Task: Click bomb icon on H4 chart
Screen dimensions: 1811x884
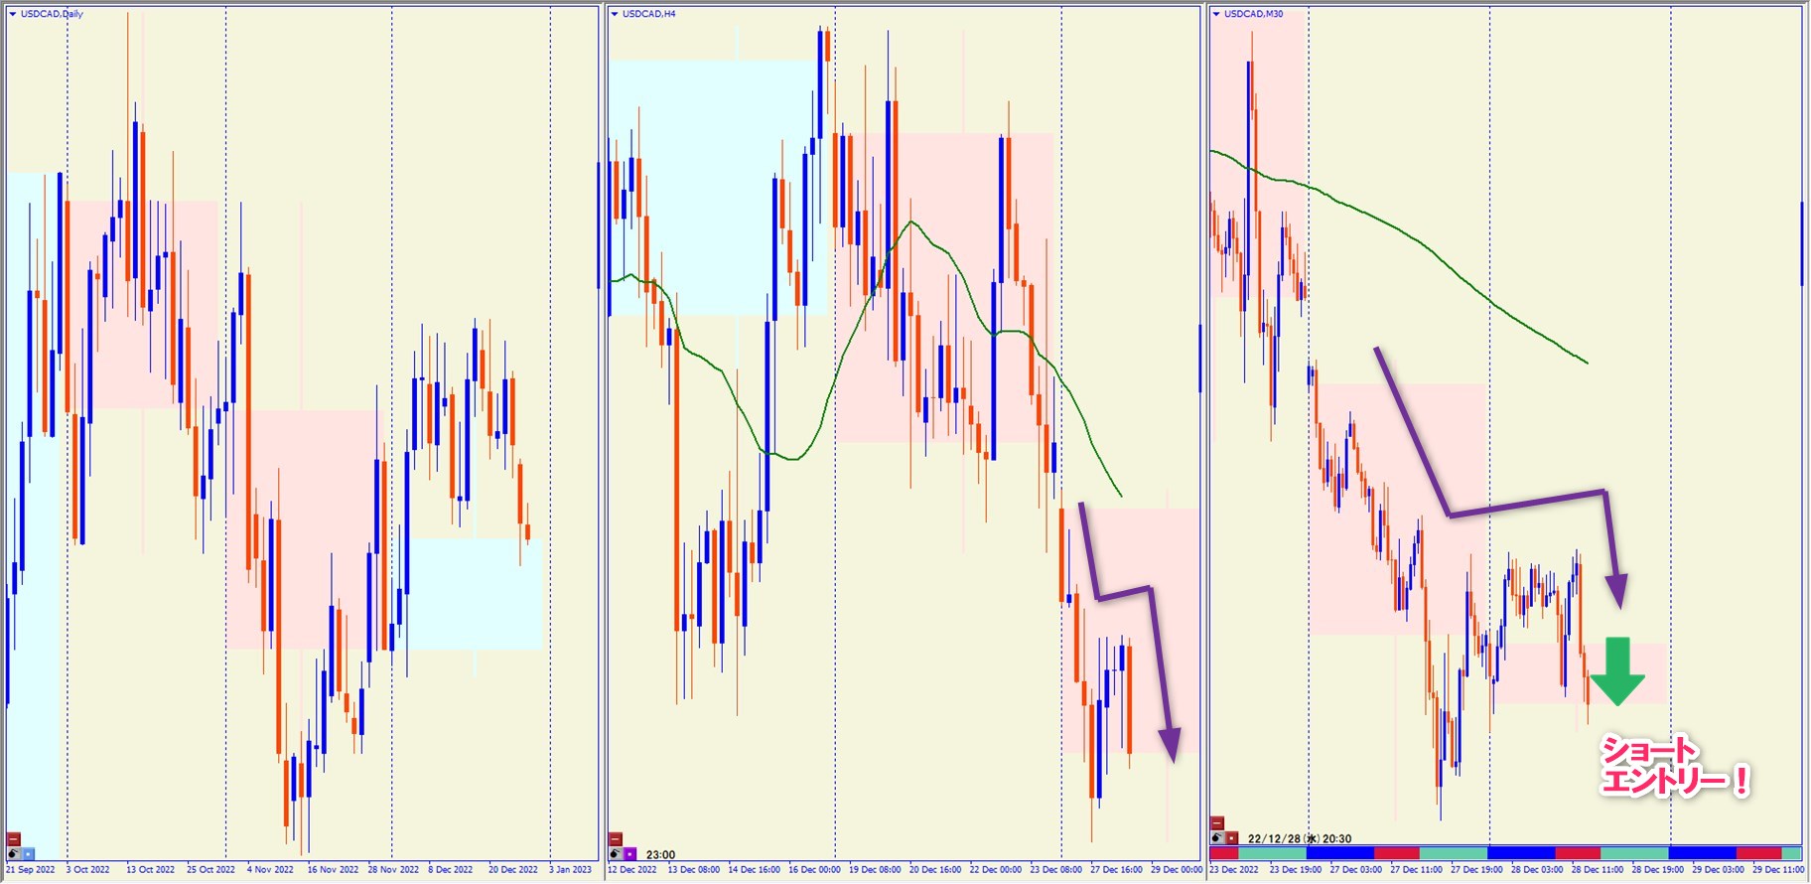Action: (616, 854)
